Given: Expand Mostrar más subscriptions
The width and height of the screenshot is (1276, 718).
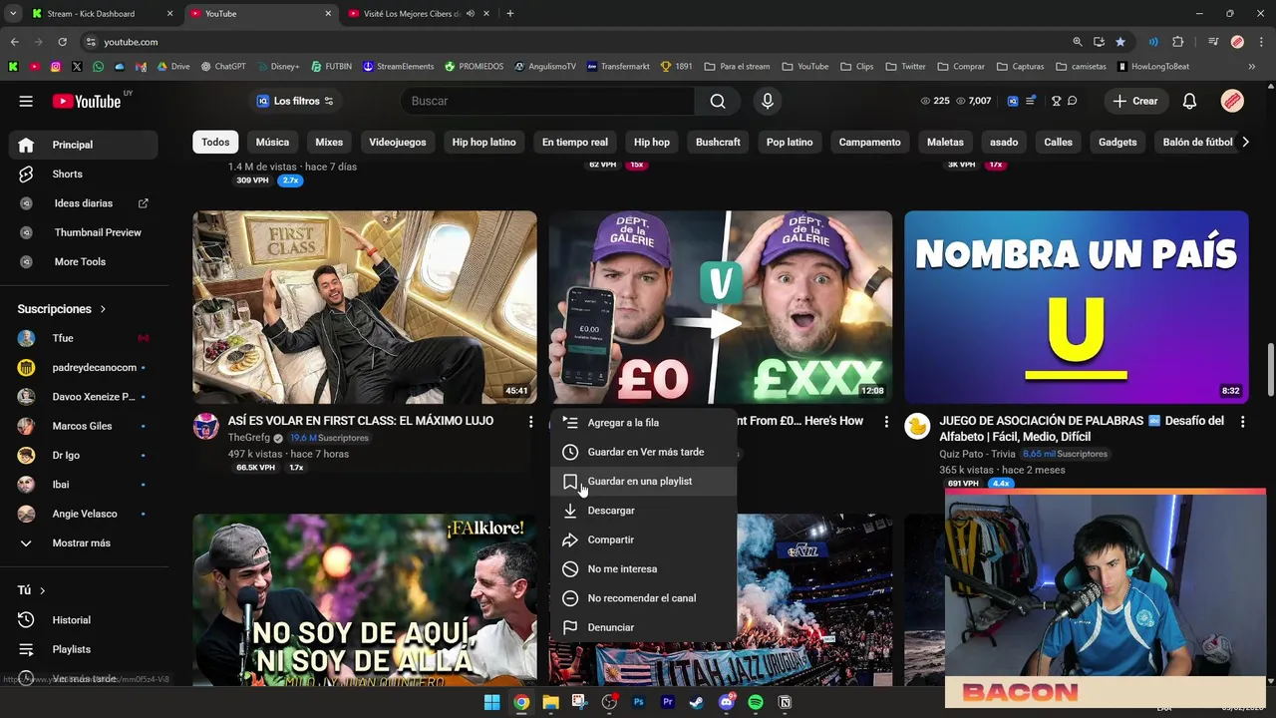Looking at the screenshot, I should coord(84,543).
